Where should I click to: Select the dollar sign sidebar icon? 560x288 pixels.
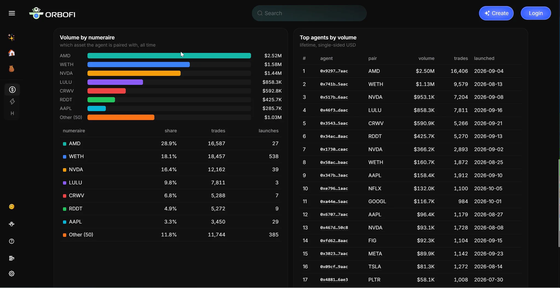tap(12, 90)
